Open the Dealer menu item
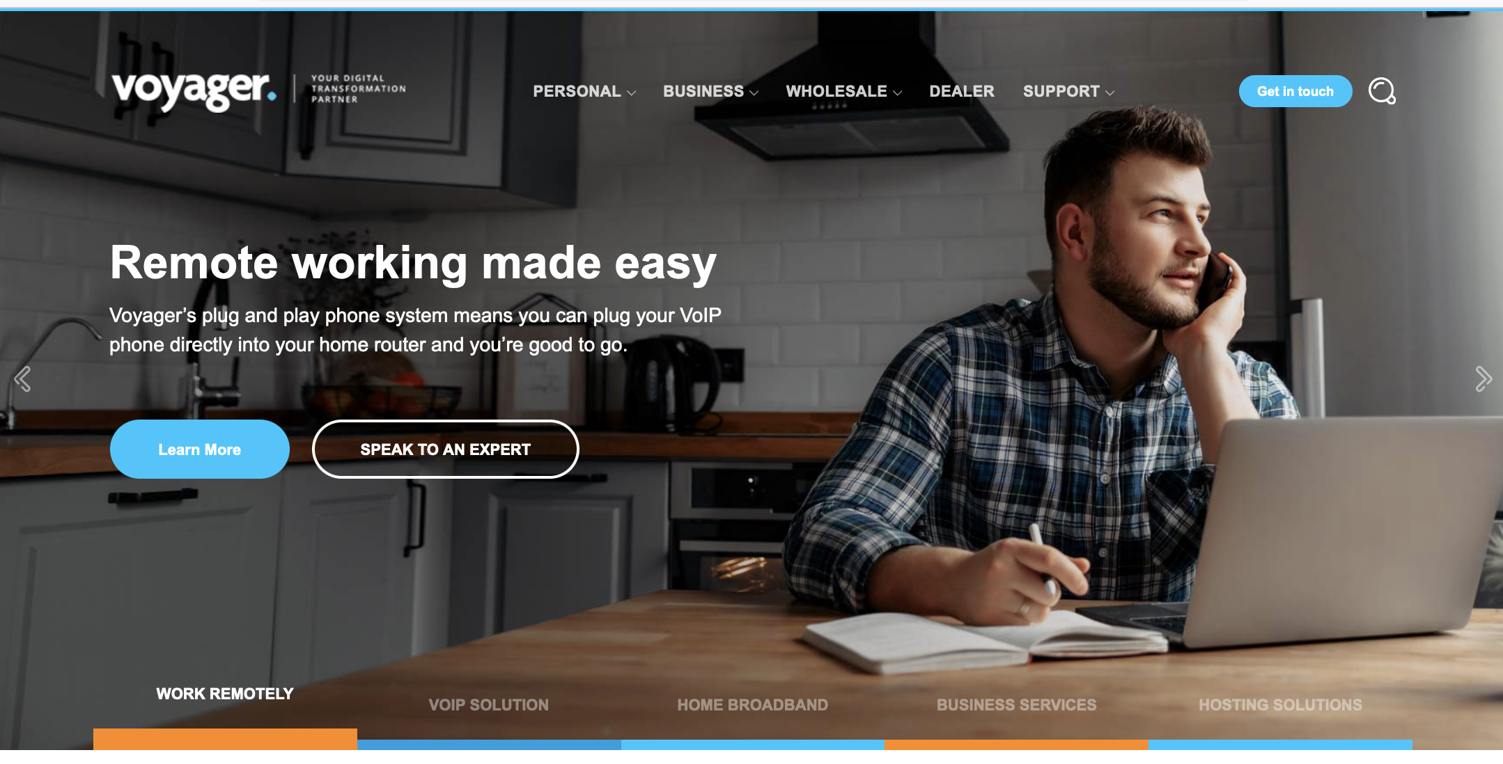Screen dimensions: 1503x764 (961, 91)
